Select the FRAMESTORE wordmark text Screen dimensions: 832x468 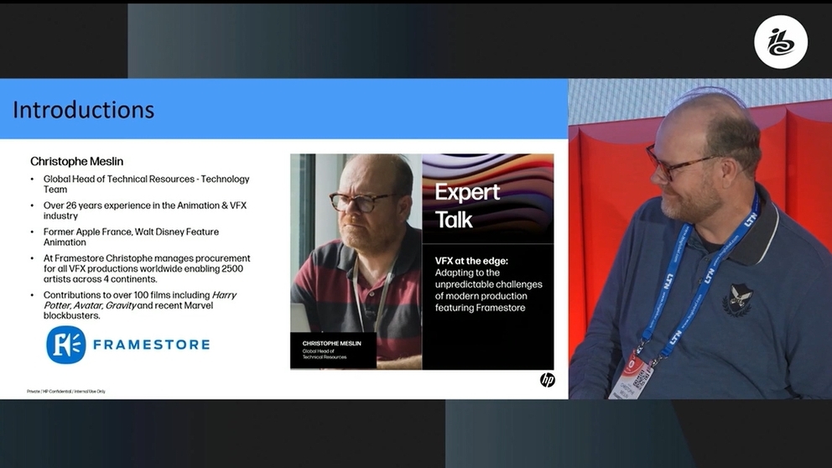151,345
